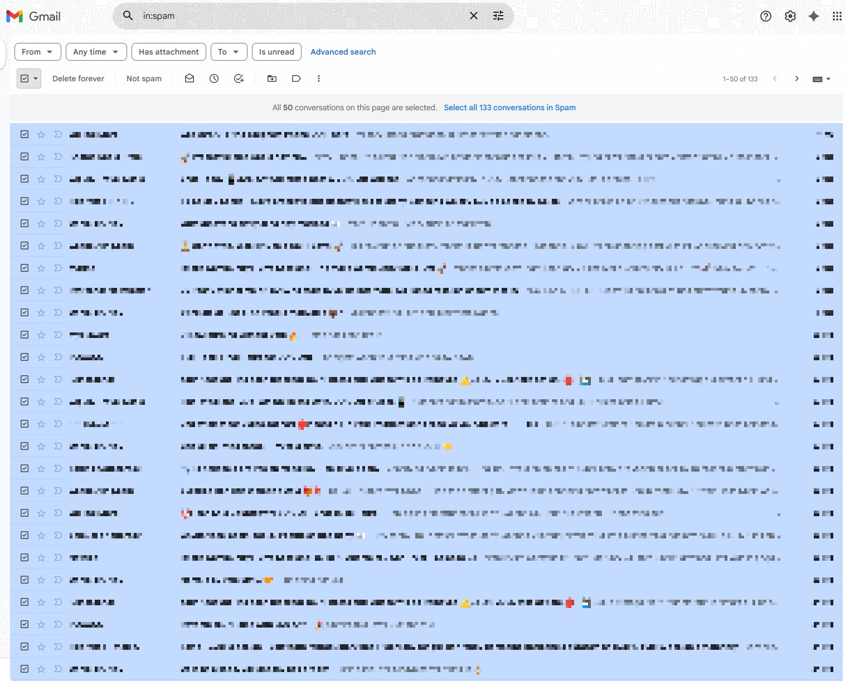Screen dimensions: 845x681
Task: Open Gmail settings gear
Action: pyautogui.click(x=790, y=16)
